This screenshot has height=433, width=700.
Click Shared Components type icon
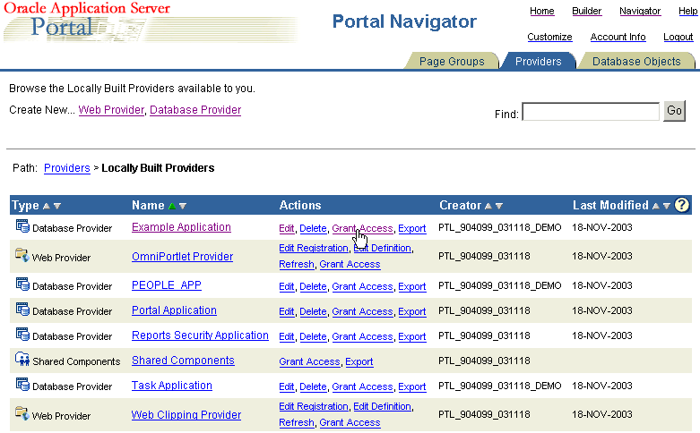point(22,359)
